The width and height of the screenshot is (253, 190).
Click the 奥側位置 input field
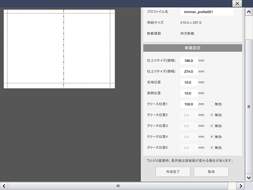click(189, 93)
